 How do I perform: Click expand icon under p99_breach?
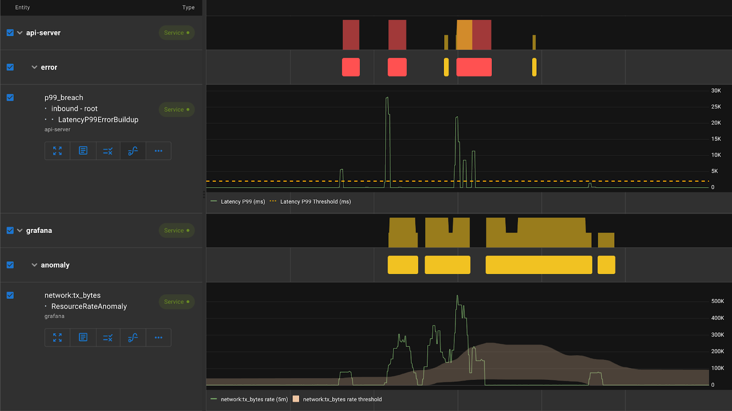click(x=57, y=151)
